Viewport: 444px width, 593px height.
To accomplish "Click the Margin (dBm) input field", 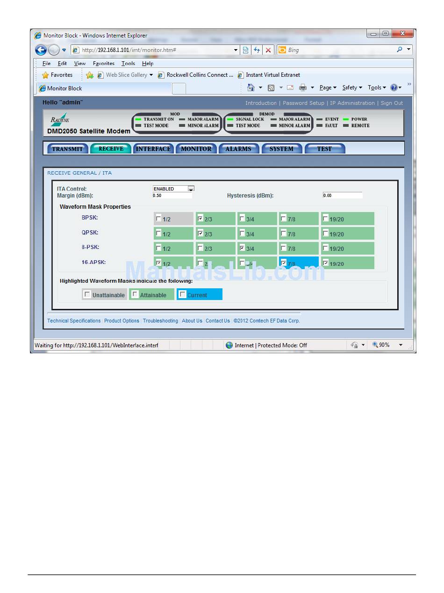I will click(x=172, y=195).
